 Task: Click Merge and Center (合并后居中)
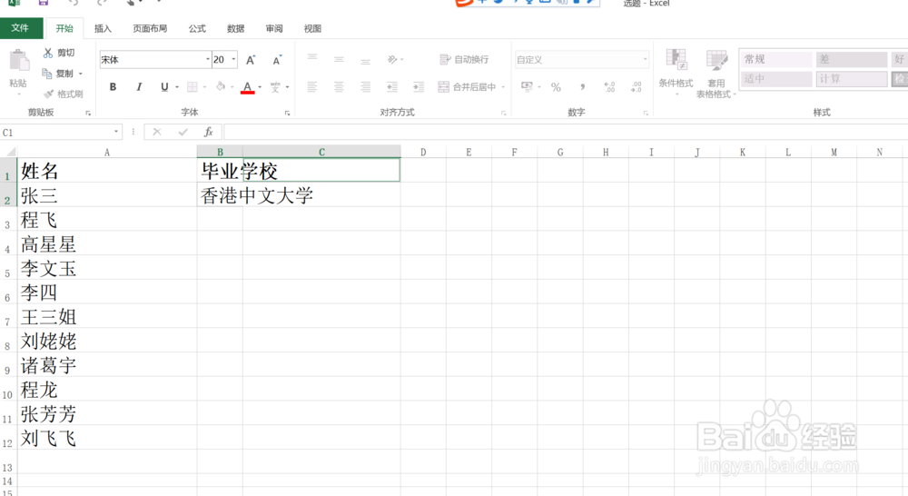point(468,87)
